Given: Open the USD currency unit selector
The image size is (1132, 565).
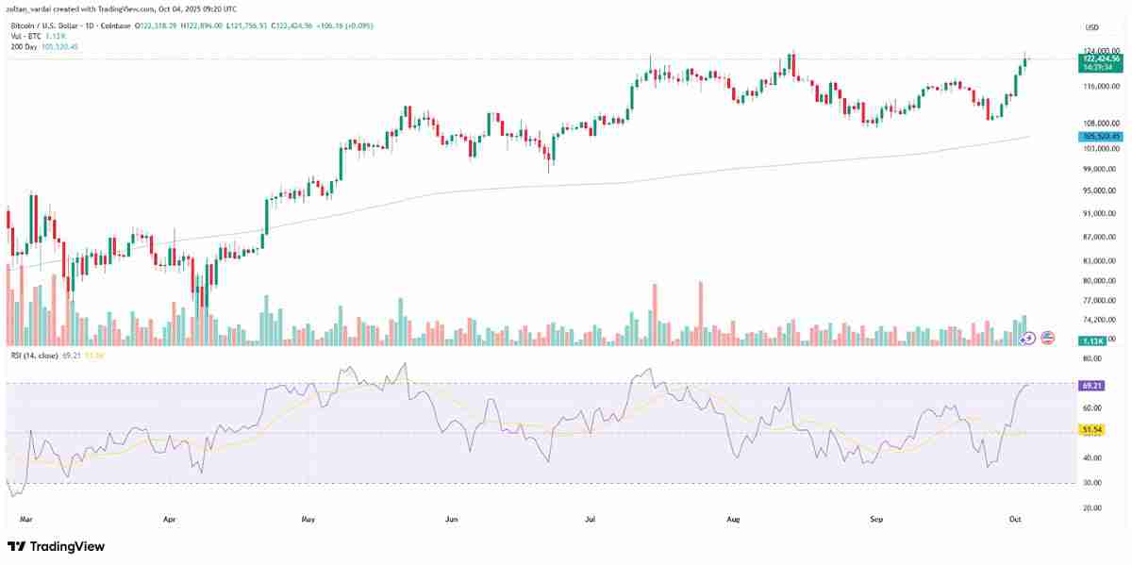Looking at the screenshot, I should [1091, 27].
